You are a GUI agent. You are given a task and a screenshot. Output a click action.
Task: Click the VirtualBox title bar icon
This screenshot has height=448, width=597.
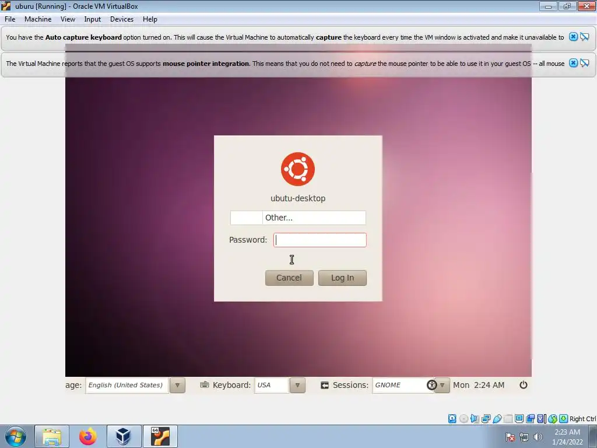point(6,6)
